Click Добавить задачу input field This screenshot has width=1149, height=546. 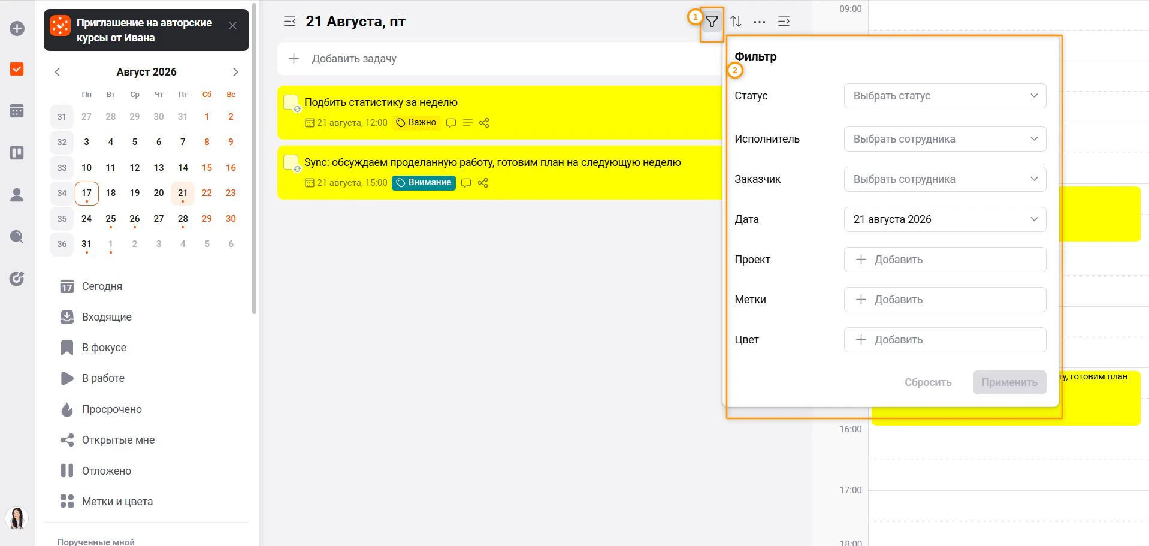click(x=500, y=59)
